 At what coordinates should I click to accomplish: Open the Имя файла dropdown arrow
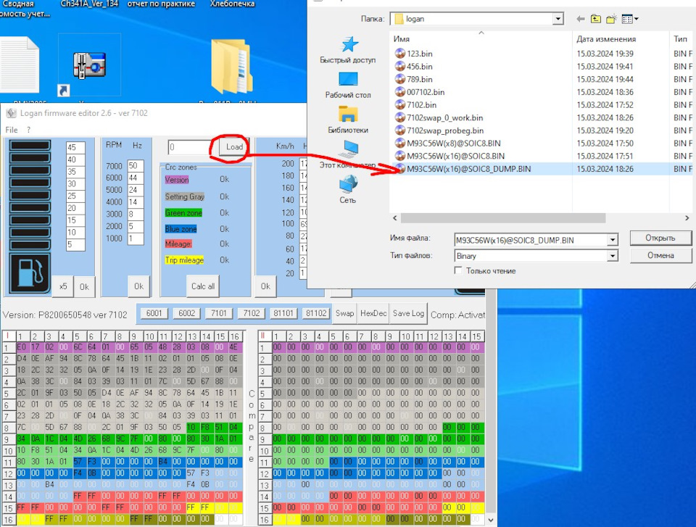pos(612,240)
